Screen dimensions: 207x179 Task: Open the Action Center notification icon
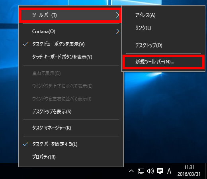click(x=160, y=171)
